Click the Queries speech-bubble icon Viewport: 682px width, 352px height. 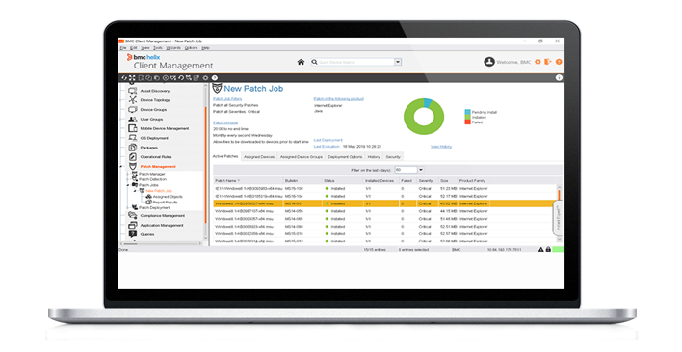133,234
